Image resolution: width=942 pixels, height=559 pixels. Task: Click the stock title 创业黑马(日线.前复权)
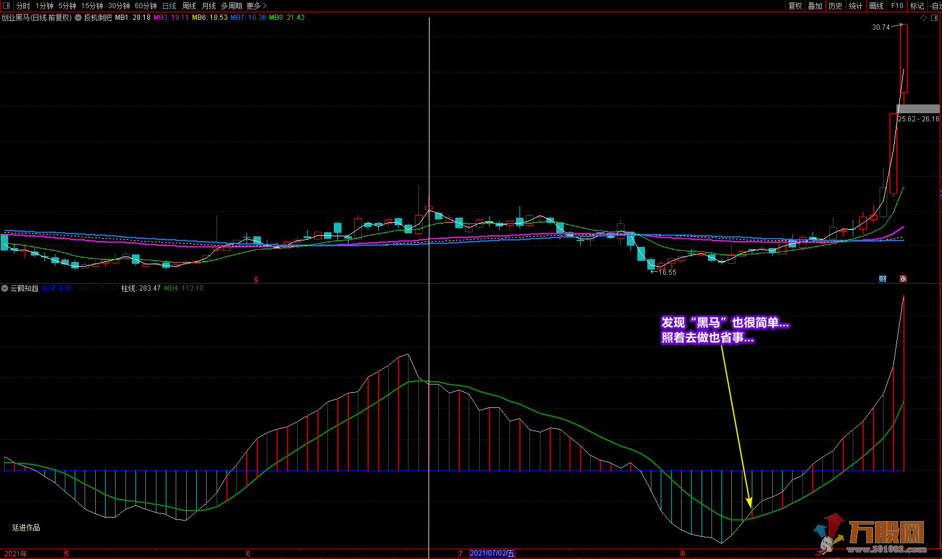[x=37, y=18]
